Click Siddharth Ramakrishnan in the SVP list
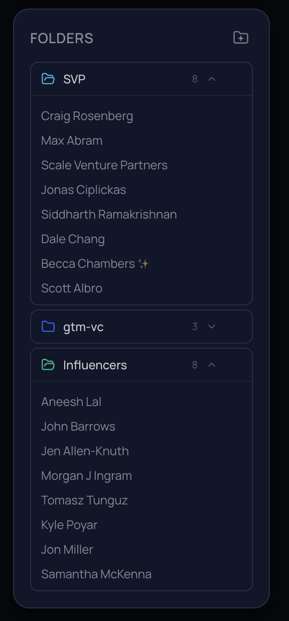Image resolution: width=289 pixels, height=621 pixels. click(x=109, y=215)
